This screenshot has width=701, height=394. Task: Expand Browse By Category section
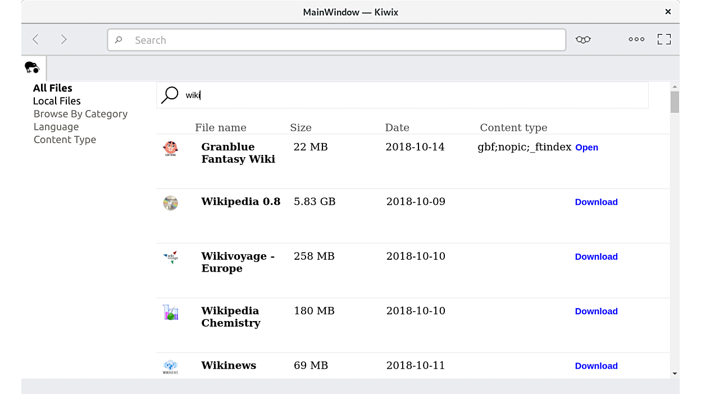80,114
